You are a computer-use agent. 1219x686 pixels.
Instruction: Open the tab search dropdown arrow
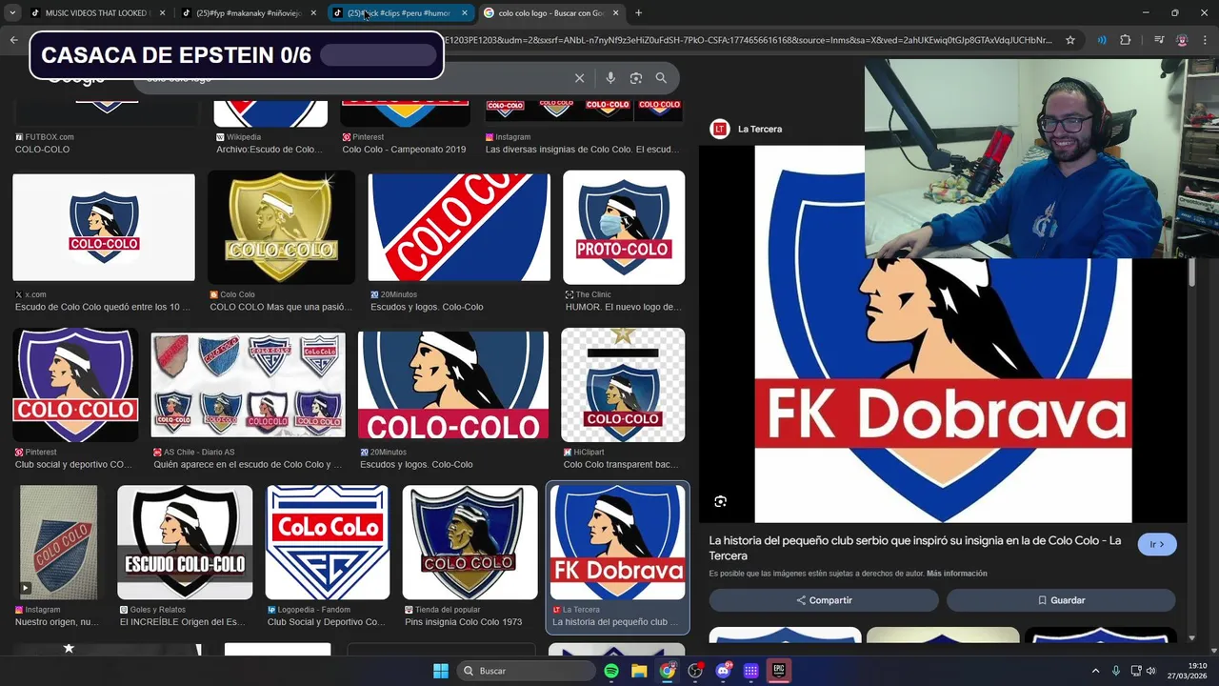11,13
